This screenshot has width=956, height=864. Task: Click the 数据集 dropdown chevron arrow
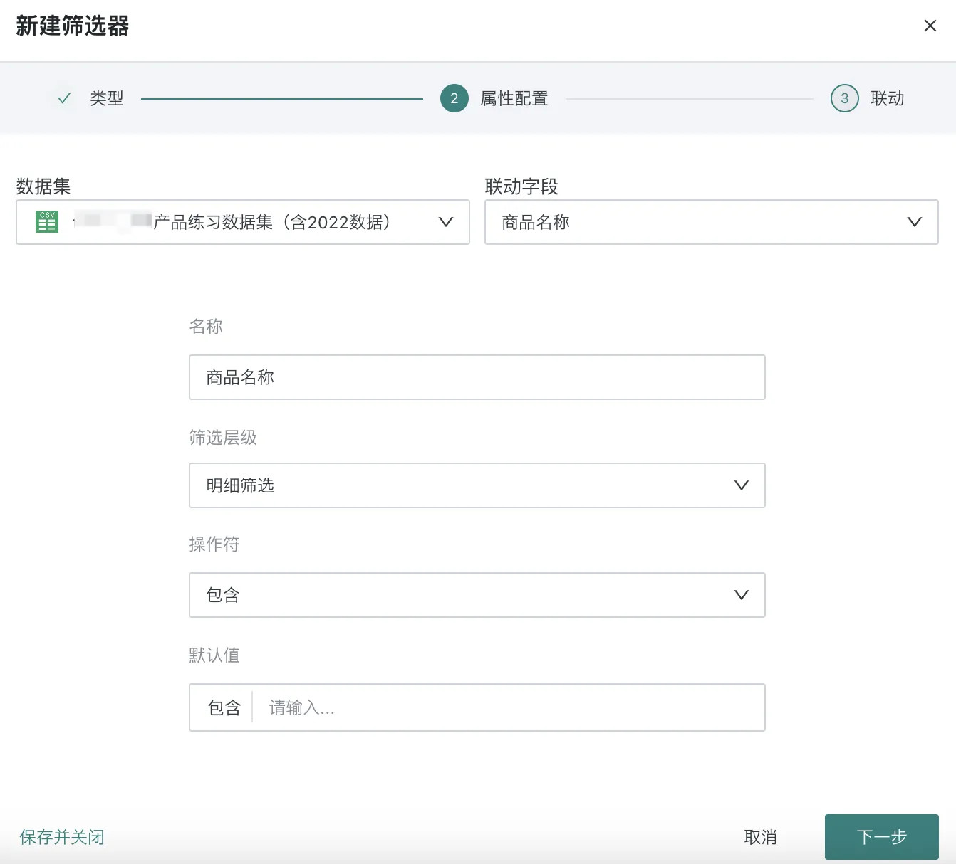[446, 222]
